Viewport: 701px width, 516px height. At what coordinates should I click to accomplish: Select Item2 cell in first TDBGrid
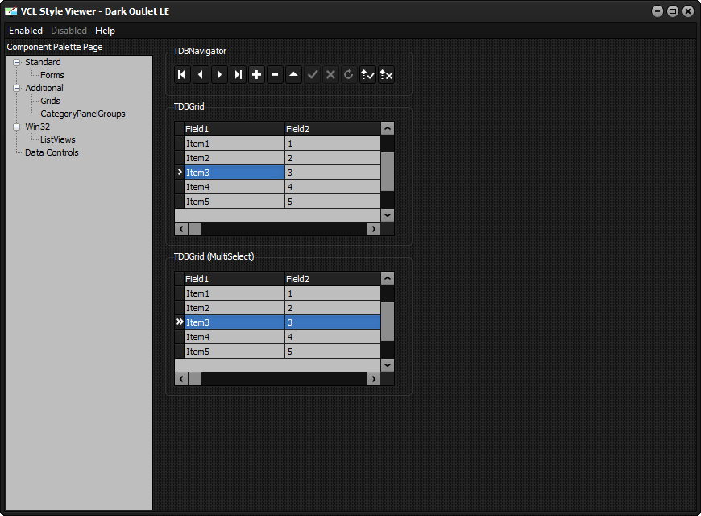tap(234, 158)
